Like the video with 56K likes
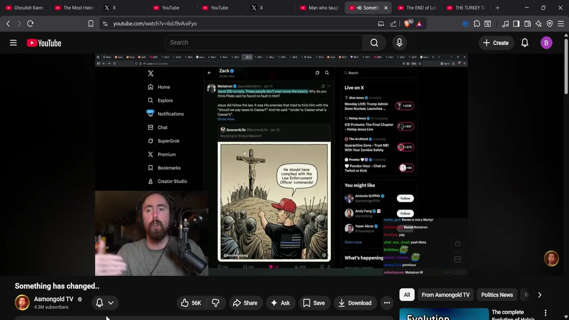 click(191, 303)
